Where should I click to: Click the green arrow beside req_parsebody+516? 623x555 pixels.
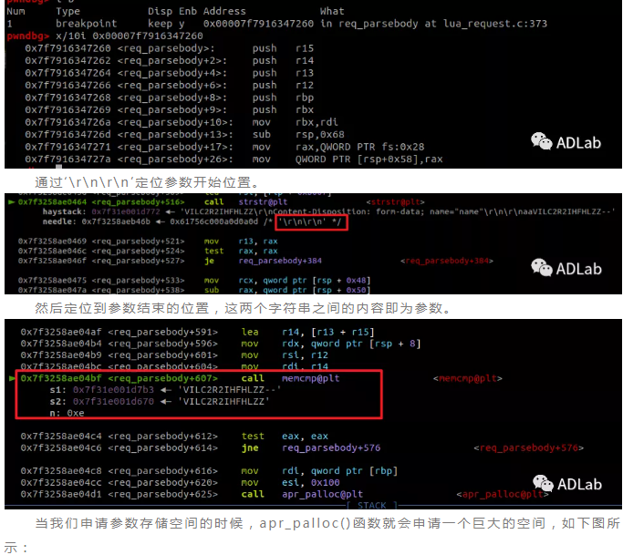tap(11, 201)
